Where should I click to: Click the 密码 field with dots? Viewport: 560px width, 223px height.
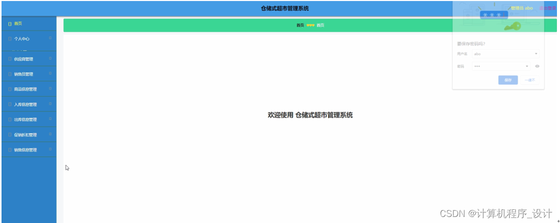501,66
